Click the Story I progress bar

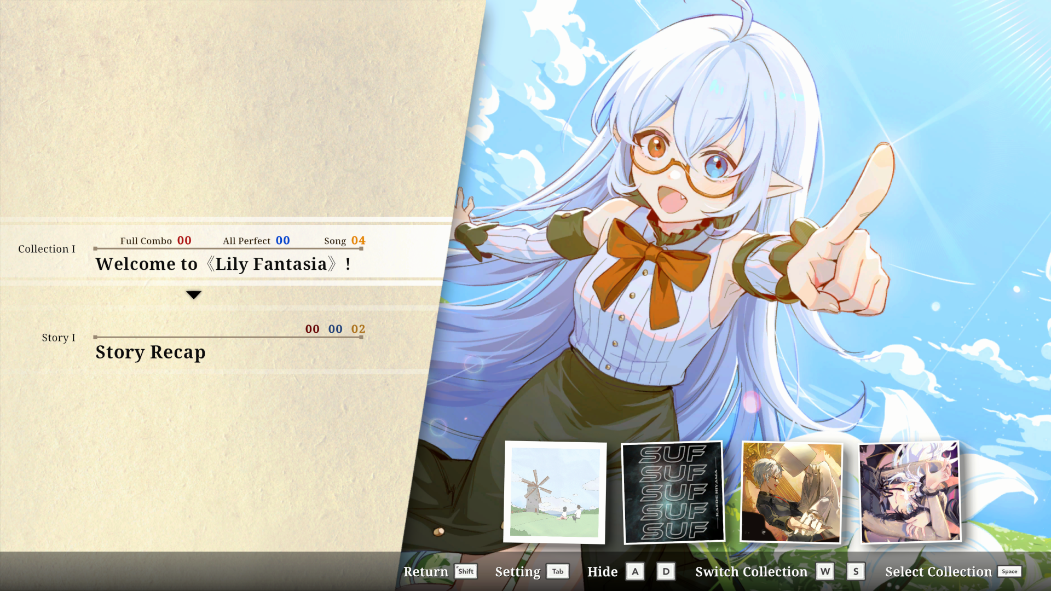click(228, 337)
